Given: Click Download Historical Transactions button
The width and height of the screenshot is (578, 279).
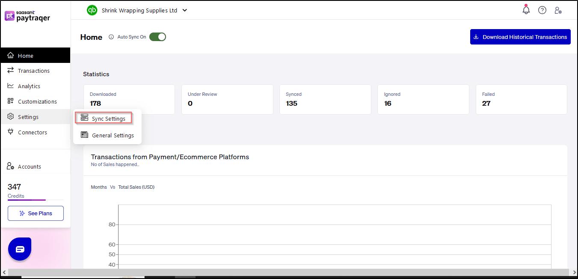Looking at the screenshot, I should coord(520,37).
